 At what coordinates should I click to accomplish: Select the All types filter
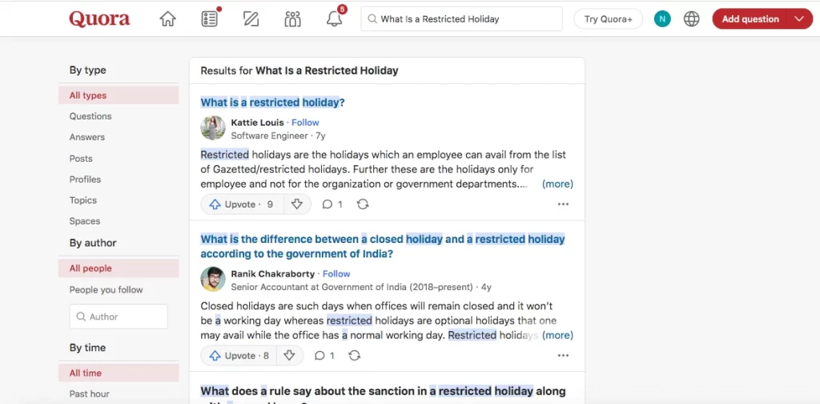(119, 95)
